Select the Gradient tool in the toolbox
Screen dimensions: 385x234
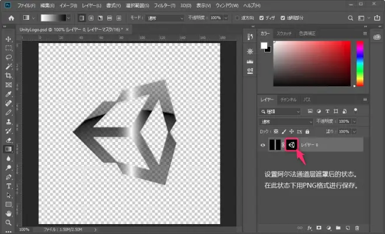coord(9,149)
